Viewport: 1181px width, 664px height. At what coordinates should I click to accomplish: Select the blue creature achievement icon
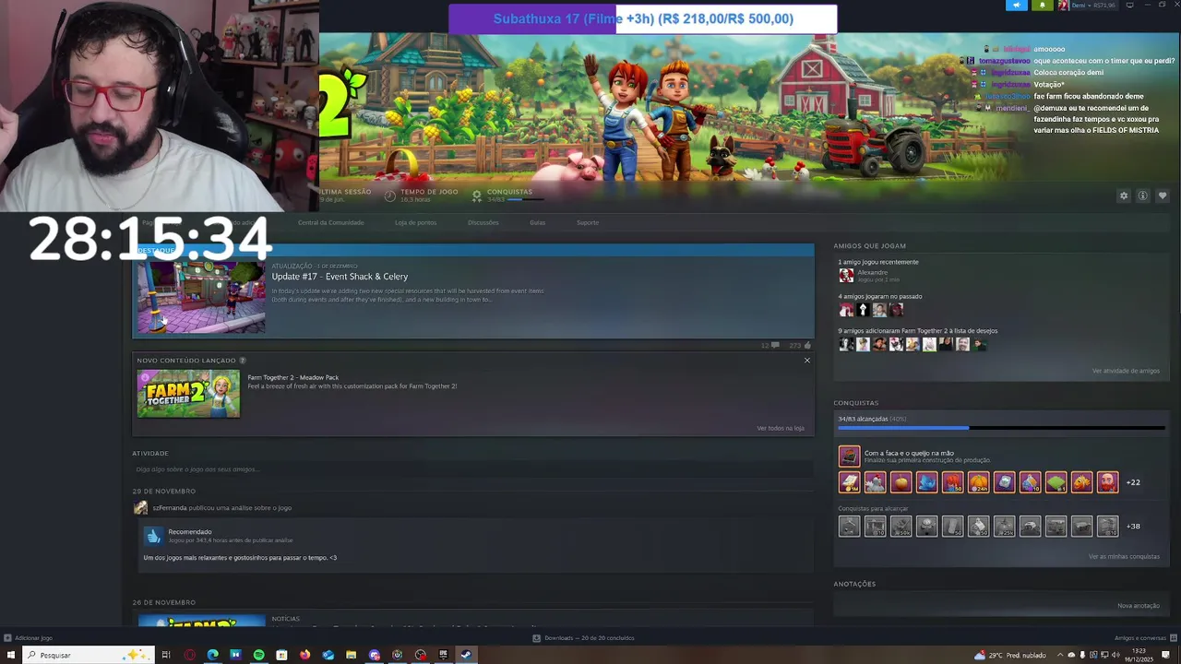[x=926, y=481]
